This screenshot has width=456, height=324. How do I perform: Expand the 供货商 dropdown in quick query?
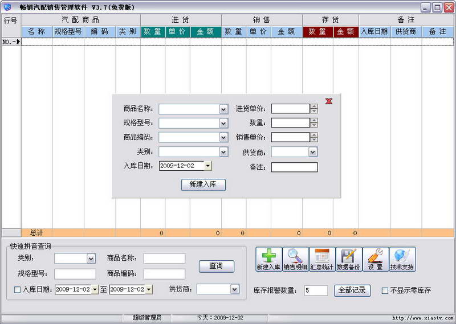pyautogui.click(x=234, y=289)
